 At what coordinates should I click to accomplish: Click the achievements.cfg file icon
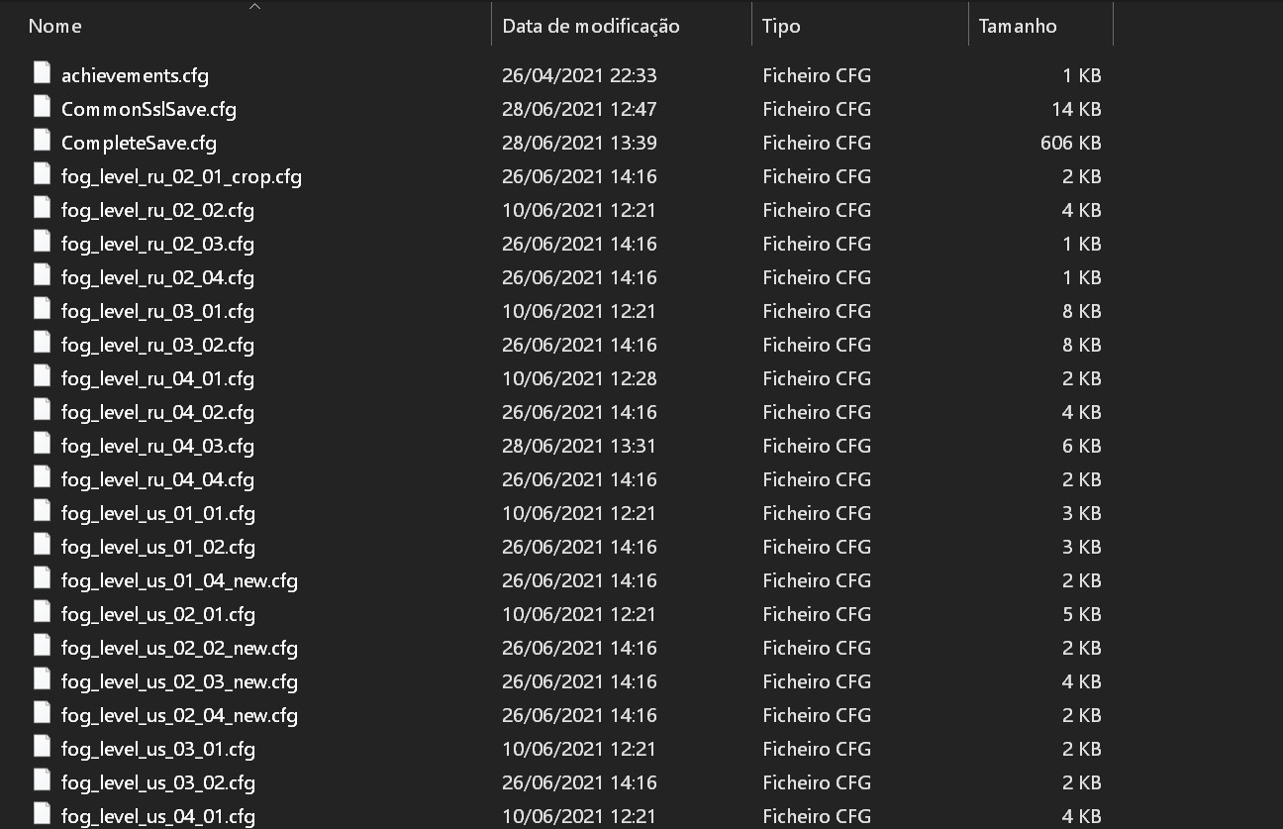(x=42, y=74)
